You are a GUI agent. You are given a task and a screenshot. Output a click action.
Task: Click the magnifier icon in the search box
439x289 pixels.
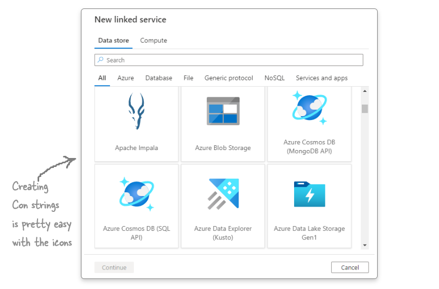pyautogui.click(x=100, y=60)
